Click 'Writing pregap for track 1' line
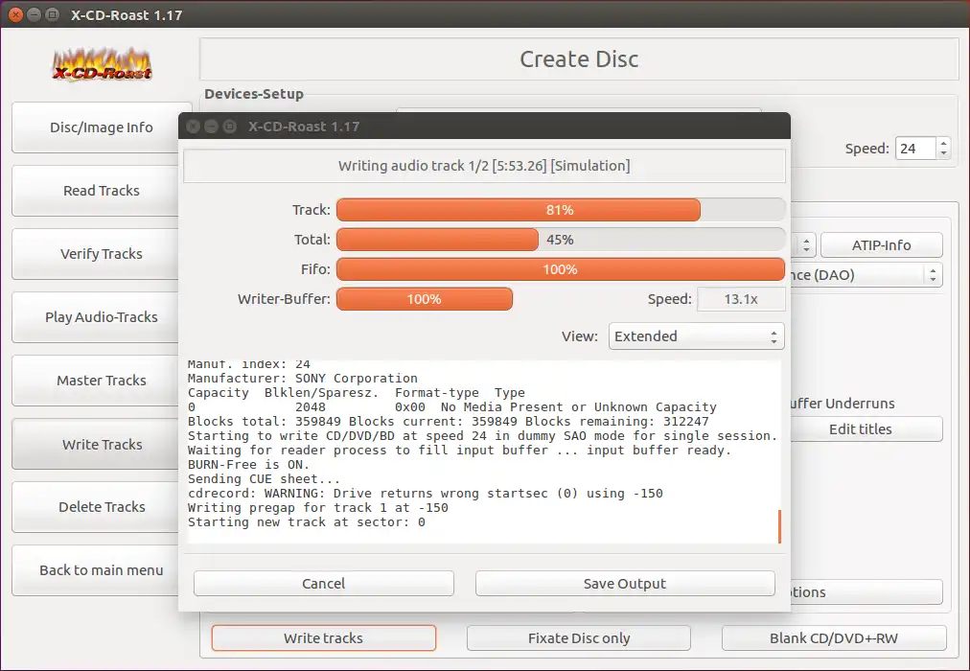Image resolution: width=970 pixels, height=671 pixels. tap(318, 508)
